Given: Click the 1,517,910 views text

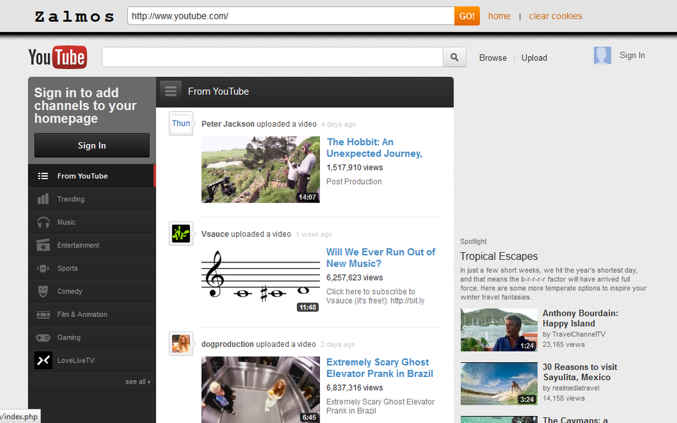Looking at the screenshot, I should pyautogui.click(x=354, y=168).
